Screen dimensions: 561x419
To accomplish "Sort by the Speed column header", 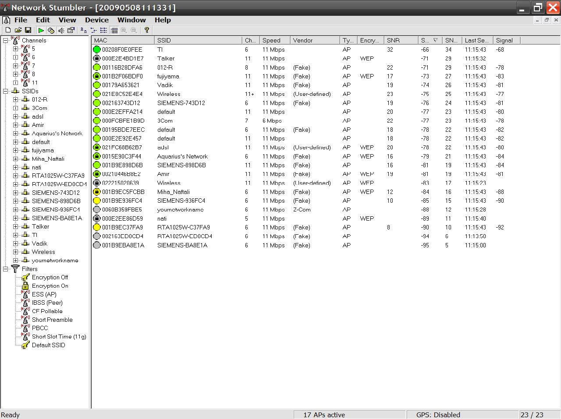I will pos(275,40).
